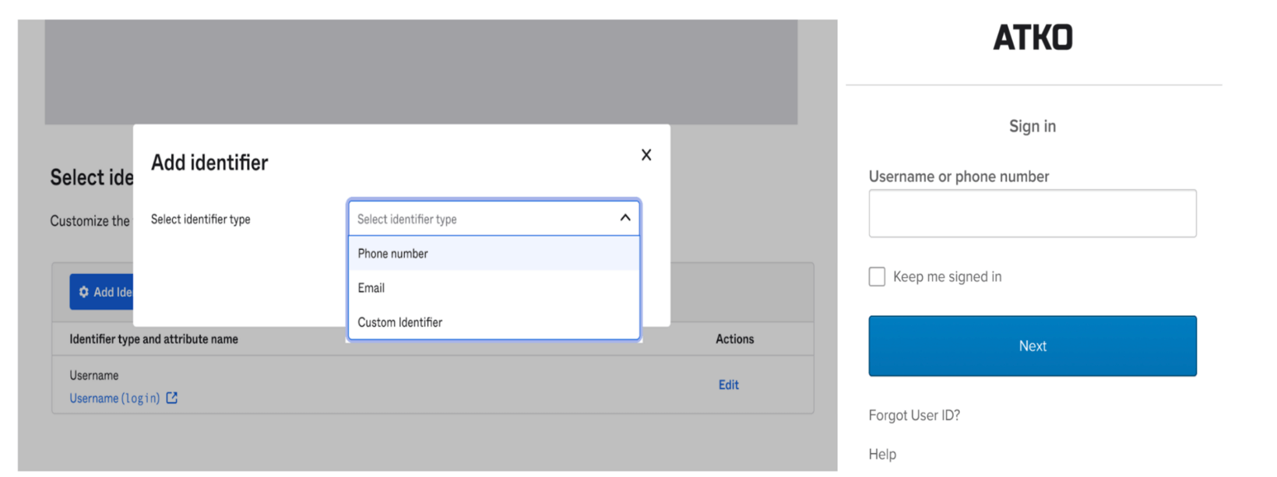The width and height of the screenshot is (1277, 477).
Task: Focus the Username or phone number field
Action: [x=1032, y=213]
